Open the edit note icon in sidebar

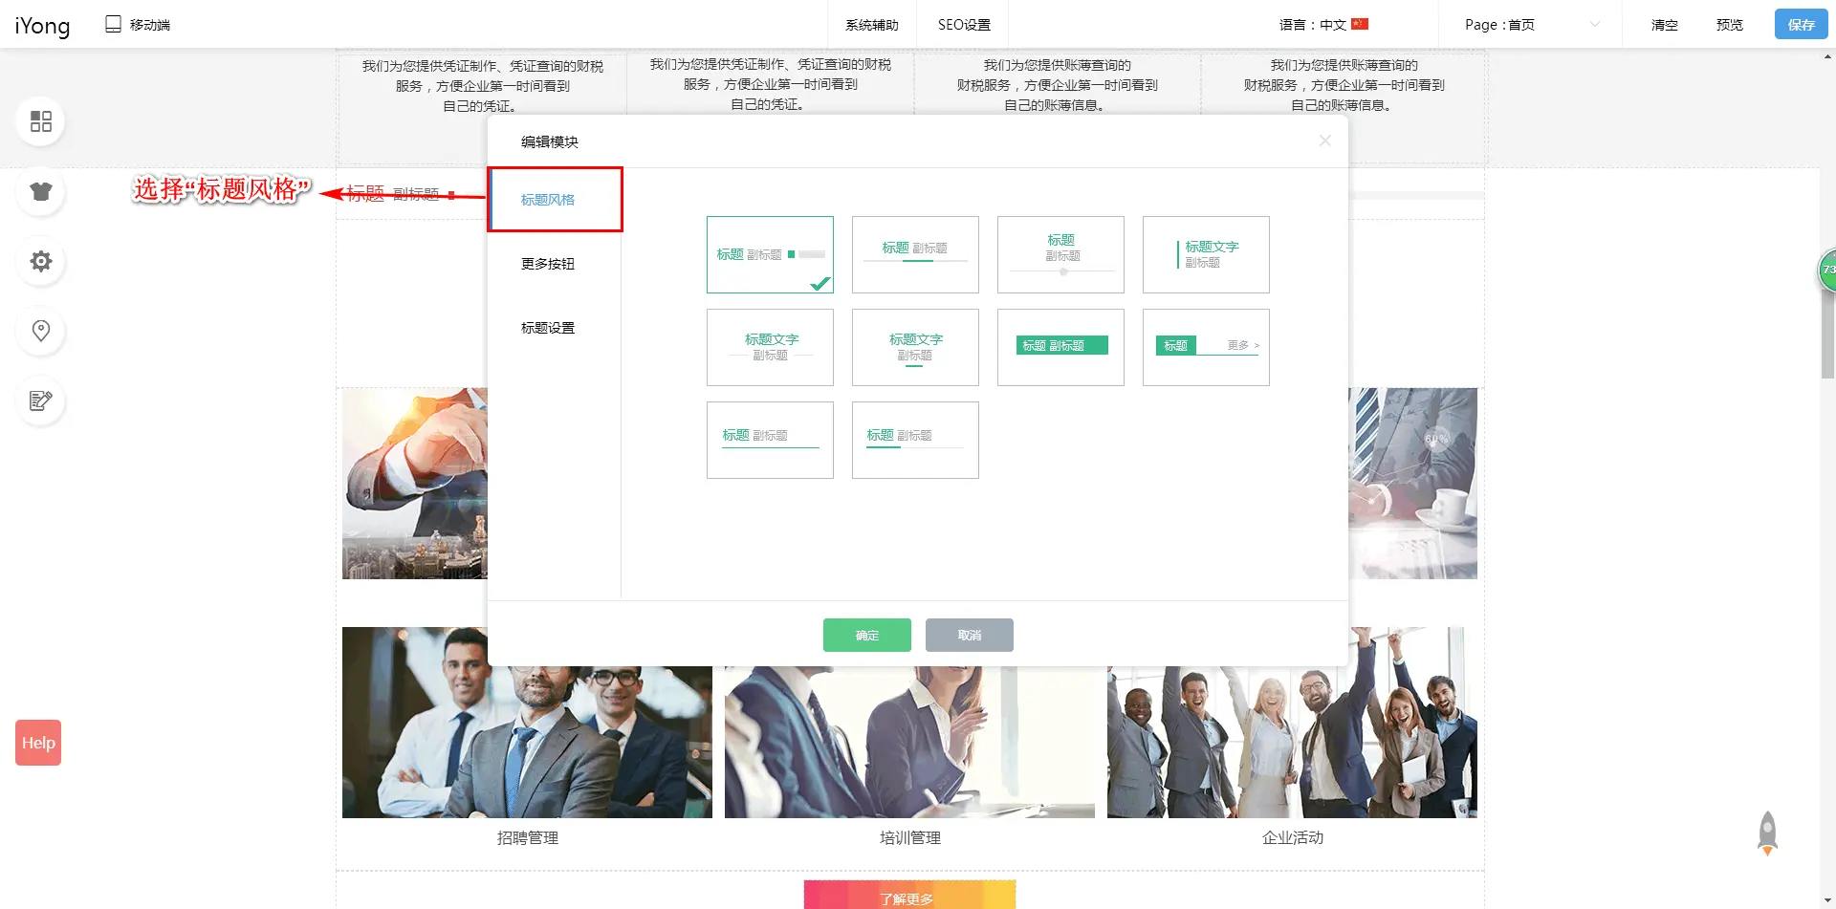coord(40,400)
